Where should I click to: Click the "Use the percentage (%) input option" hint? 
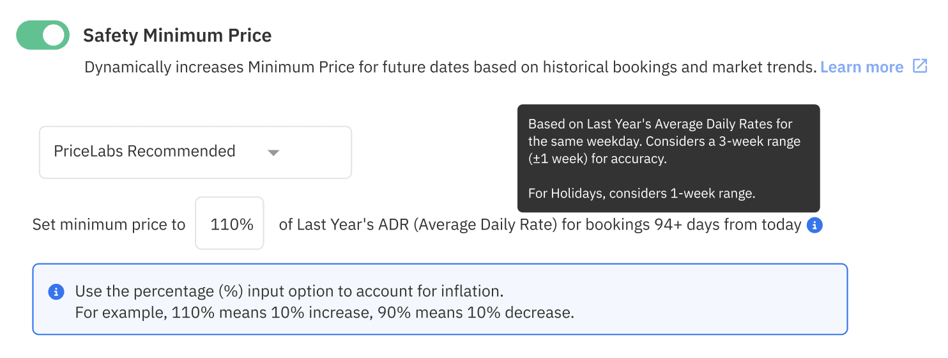[289, 292]
